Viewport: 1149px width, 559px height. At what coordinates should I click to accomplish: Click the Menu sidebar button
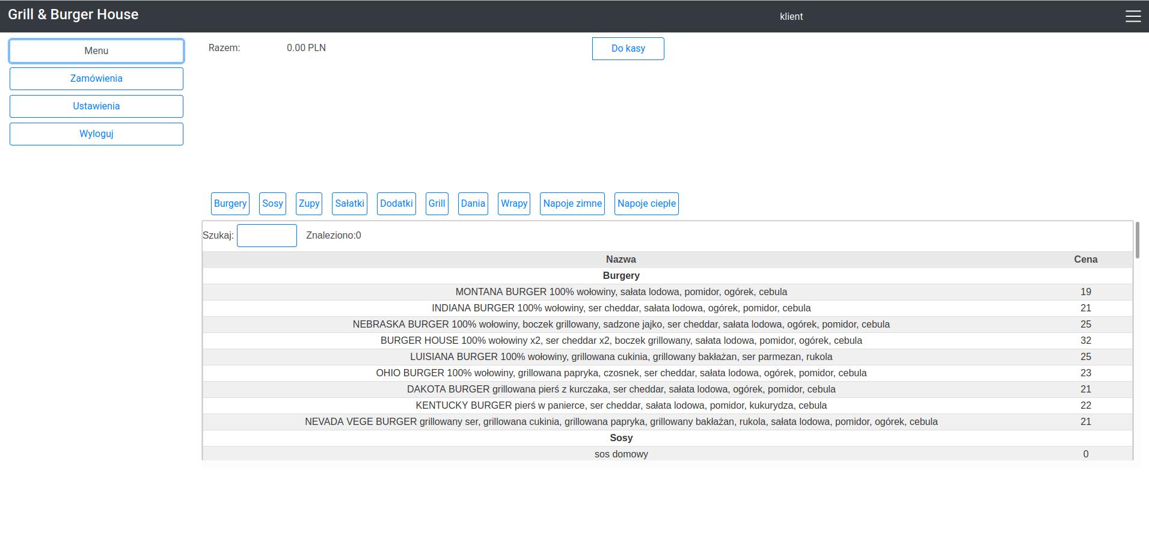pyautogui.click(x=96, y=51)
